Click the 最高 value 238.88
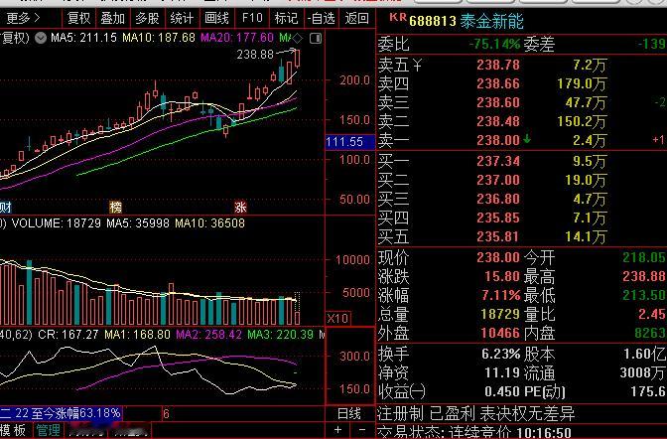Image resolution: width=667 pixels, height=439 pixels. coord(644,276)
